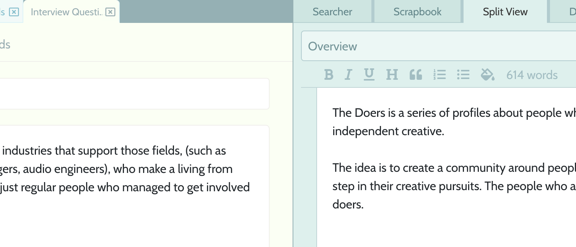Click the 614 words counter
This screenshot has height=247, width=576.
coord(532,75)
